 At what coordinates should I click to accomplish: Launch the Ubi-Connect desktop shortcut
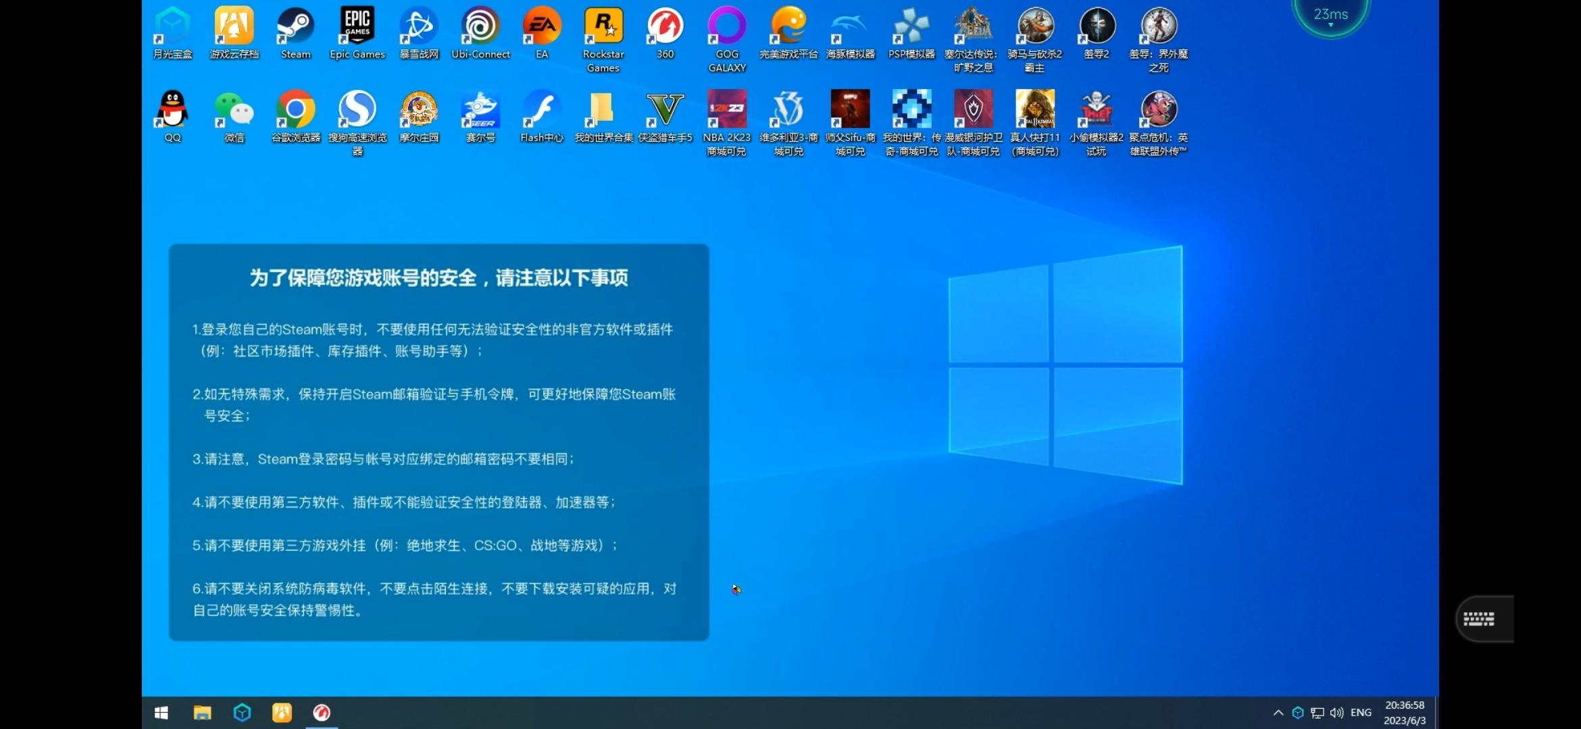point(480,33)
